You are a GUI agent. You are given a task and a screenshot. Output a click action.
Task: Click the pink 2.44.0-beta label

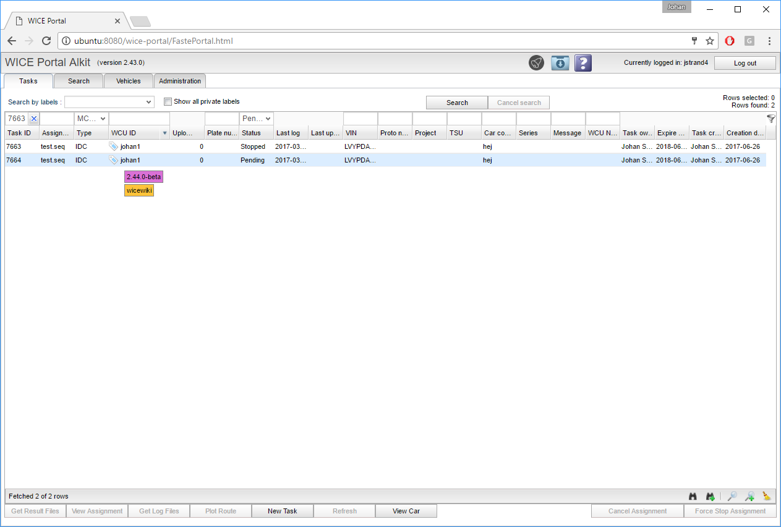(143, 177)
